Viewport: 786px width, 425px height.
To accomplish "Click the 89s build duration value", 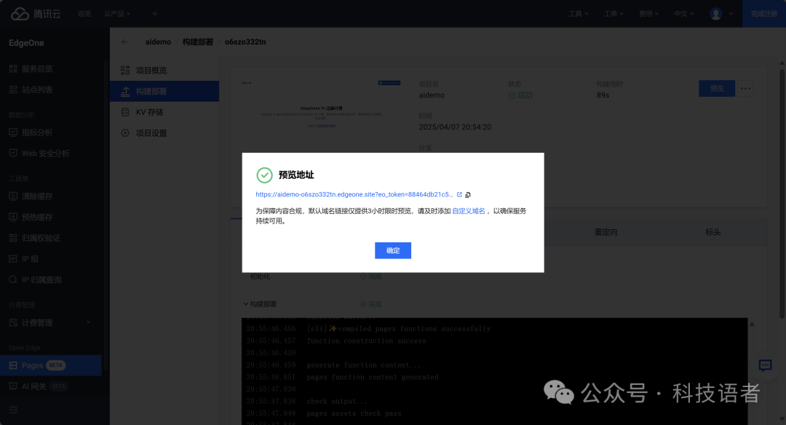I will click(603, 95).
